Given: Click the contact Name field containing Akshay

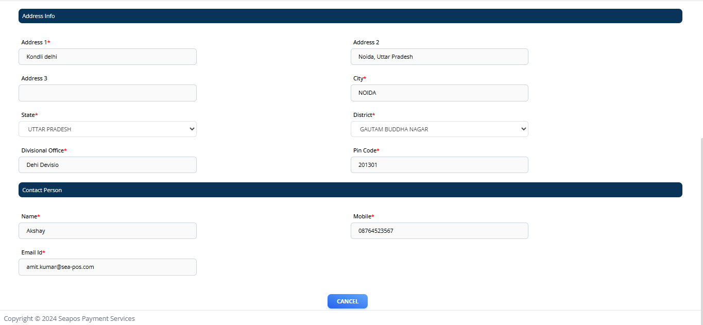Looking at the screenshot, I should tap(107, 231).
